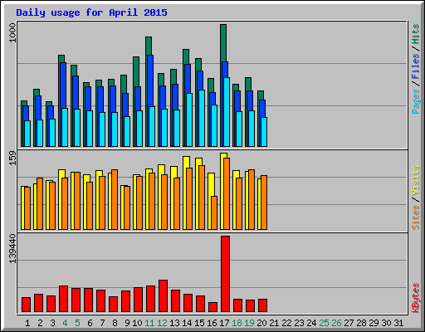
Task: Select day 9 on the date axis
Action: click(127, 323)
